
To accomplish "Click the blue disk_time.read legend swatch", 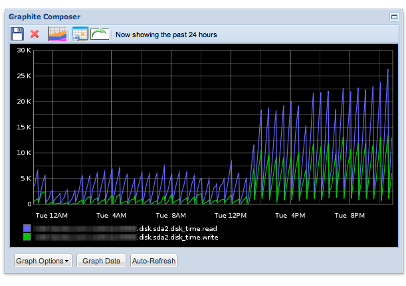I will point(27,228).
